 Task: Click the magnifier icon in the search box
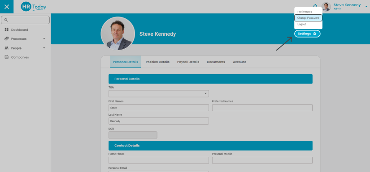[6, 20]
